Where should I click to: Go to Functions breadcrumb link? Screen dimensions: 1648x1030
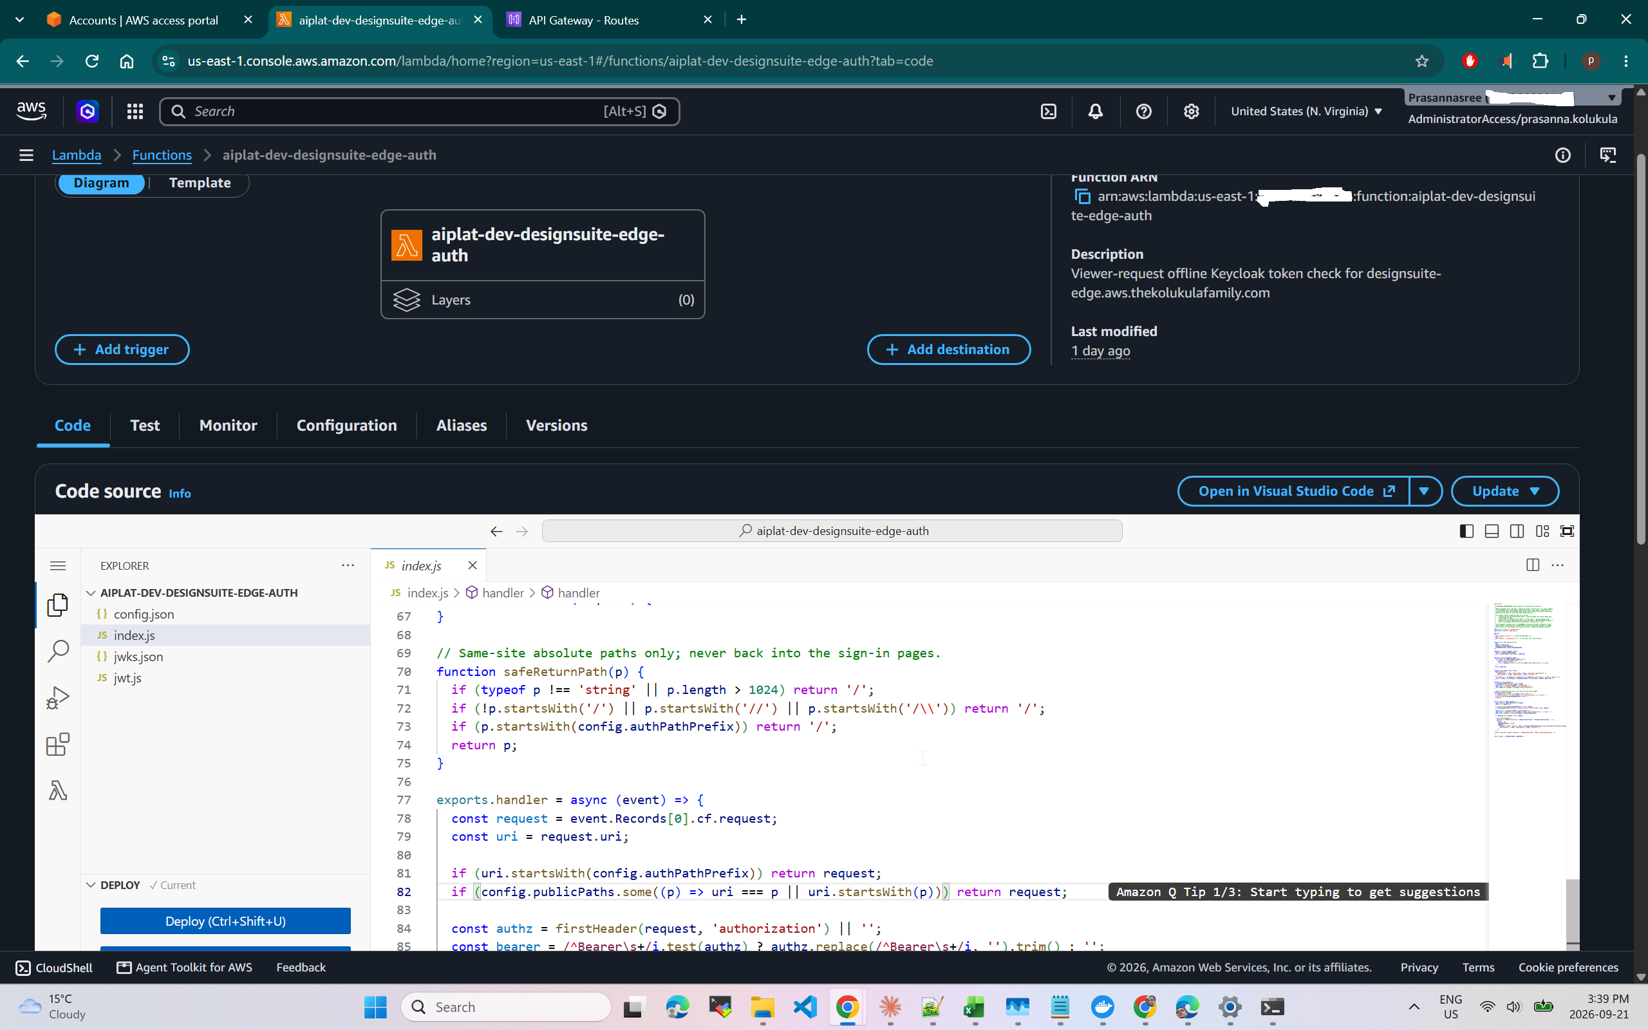(x=162, y=155)
